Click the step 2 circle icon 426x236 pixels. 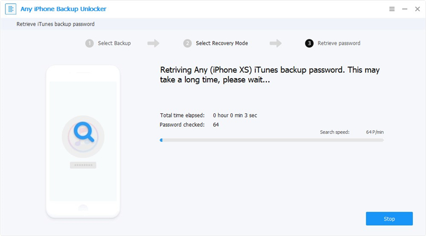[x=187, y=44]
